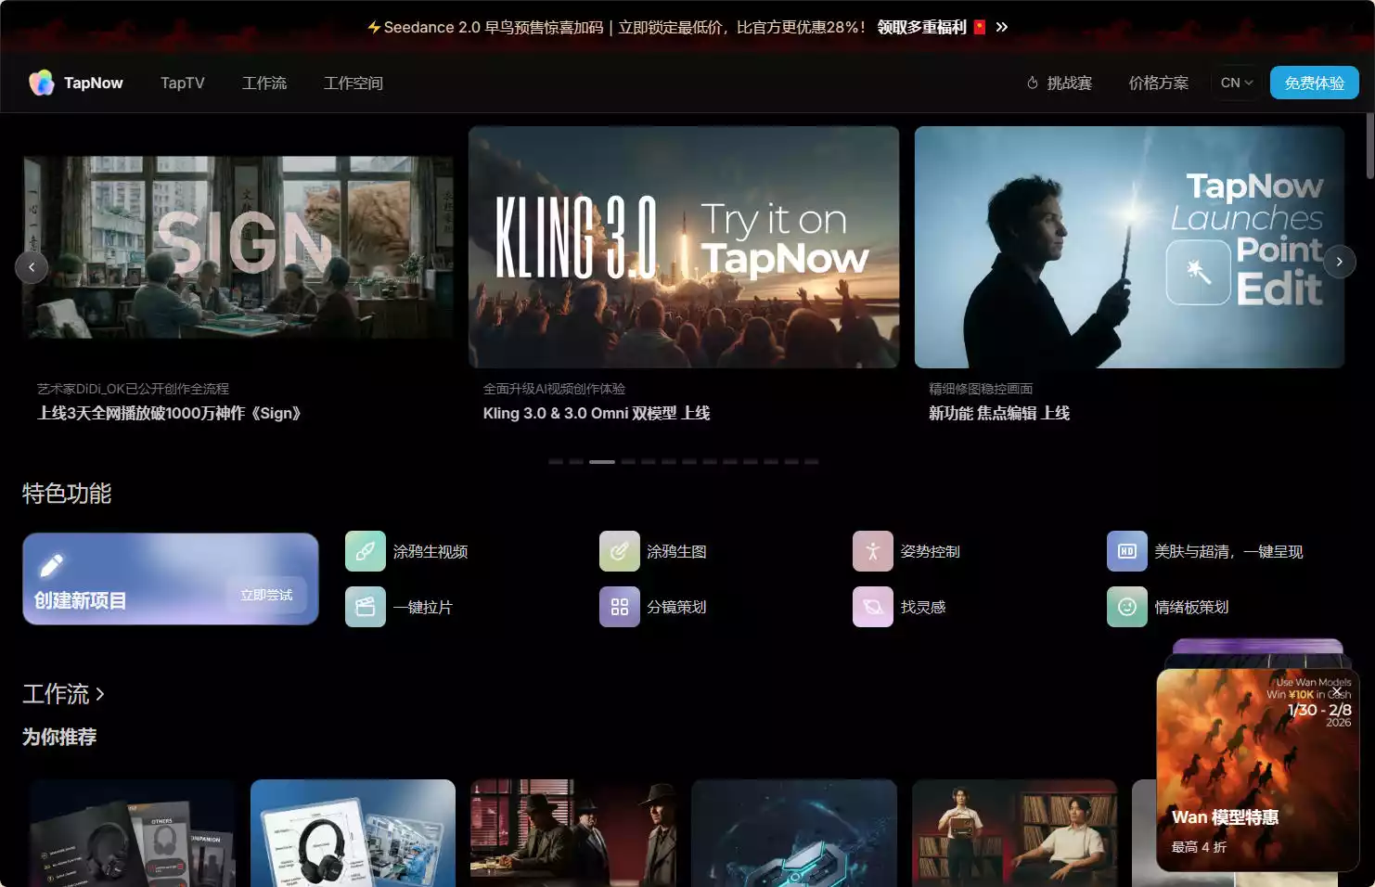Open the TapTV menu item
Image resolution: width=1375 pixels, height=887 pixels.
pos(183,83)
